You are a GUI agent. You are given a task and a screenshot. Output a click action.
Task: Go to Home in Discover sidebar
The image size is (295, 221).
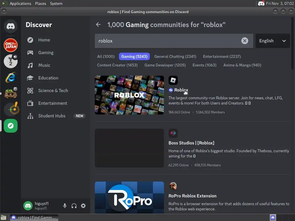tap(44, 40)
